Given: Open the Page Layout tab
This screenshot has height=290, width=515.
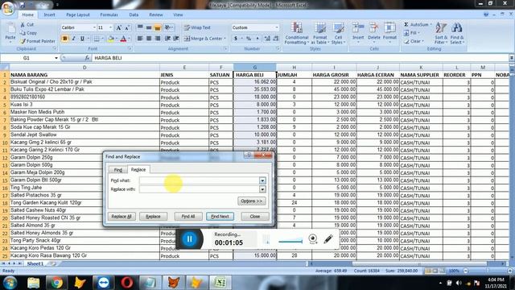Looking at the screenshot, I should point(78,14).
